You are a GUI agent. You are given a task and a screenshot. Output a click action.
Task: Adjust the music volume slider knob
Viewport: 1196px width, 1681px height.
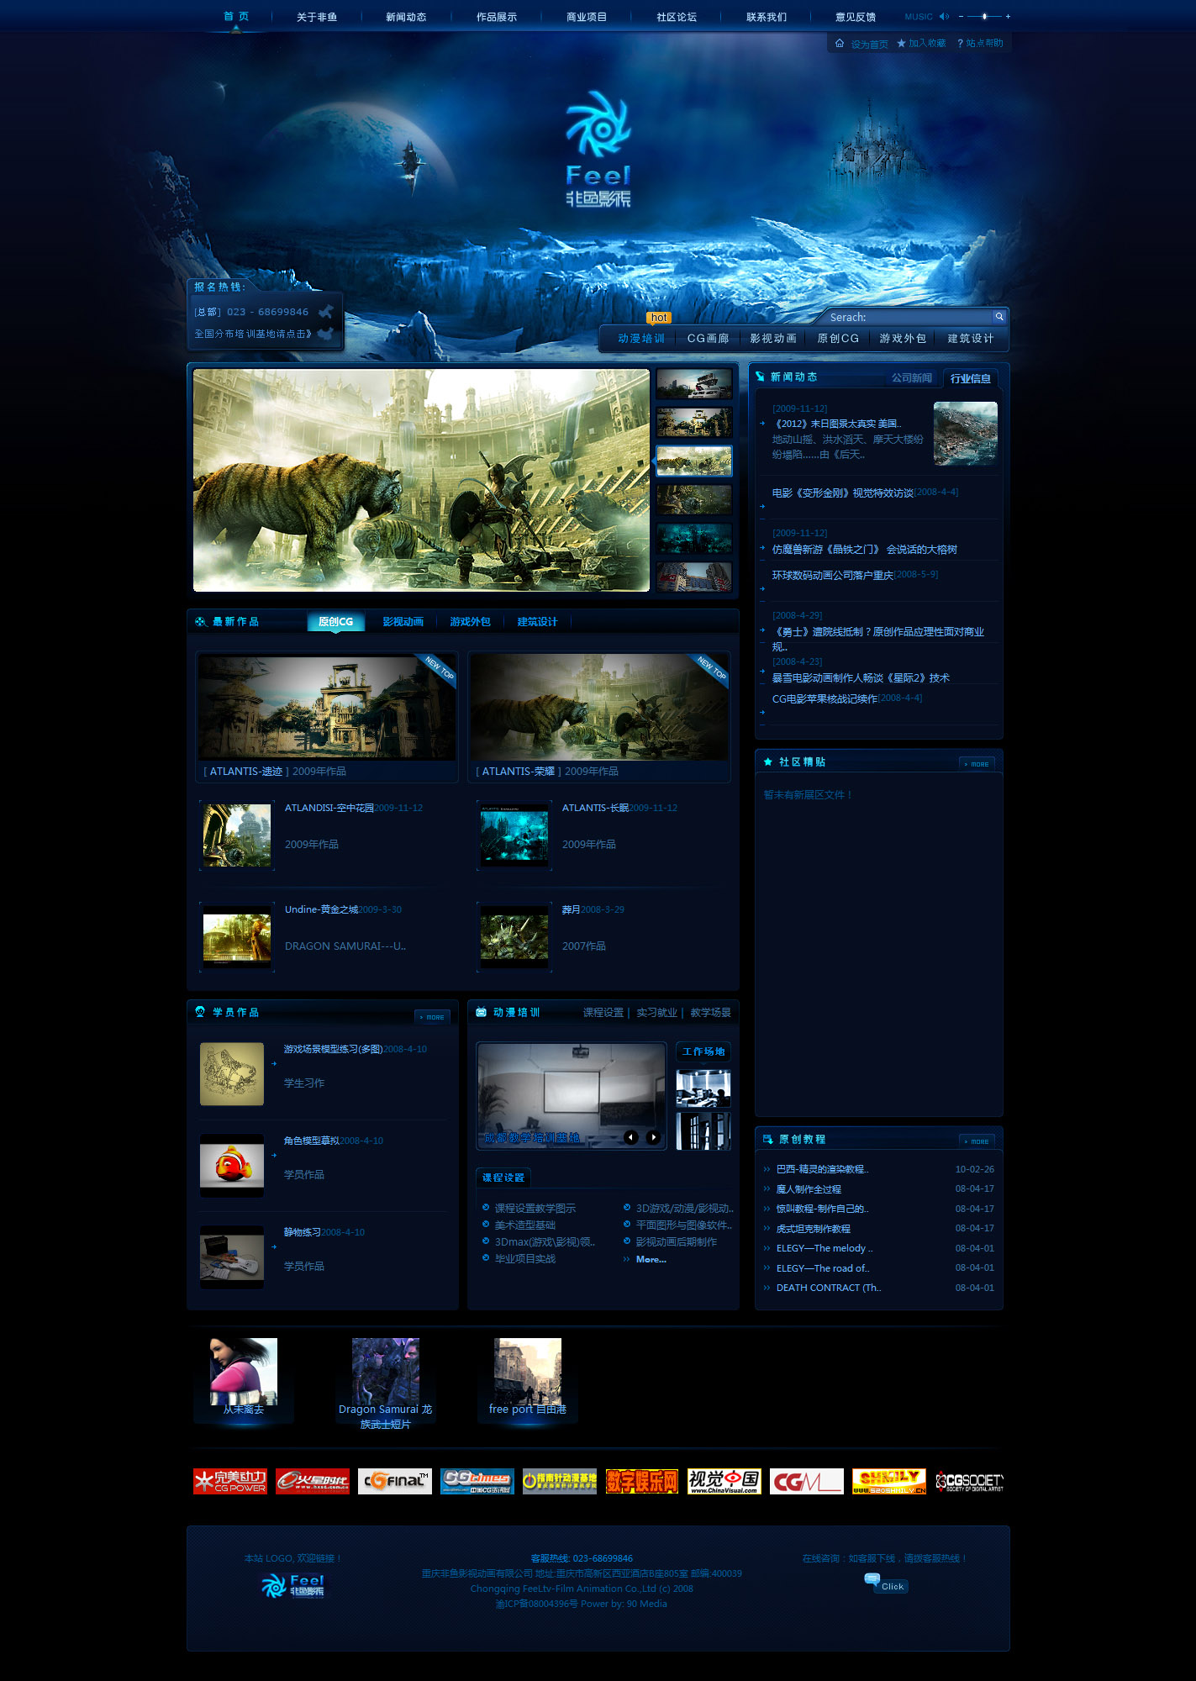tap(985, 17)
